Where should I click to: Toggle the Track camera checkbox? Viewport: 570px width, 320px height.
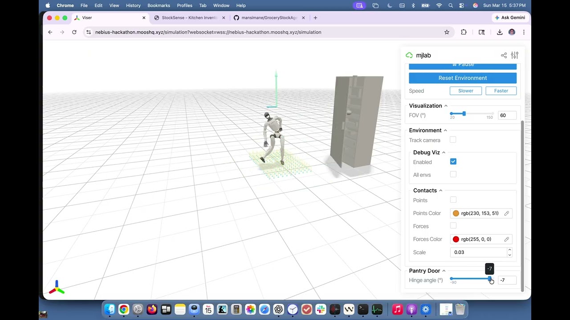click(x=453, y=140)
